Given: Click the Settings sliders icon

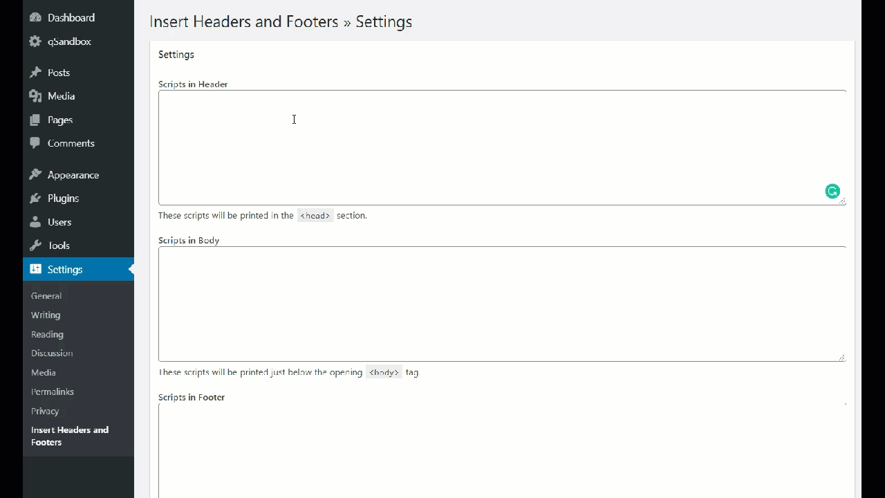Looking at the screenshot, I should pyautogui.click(x=35, y=269).
